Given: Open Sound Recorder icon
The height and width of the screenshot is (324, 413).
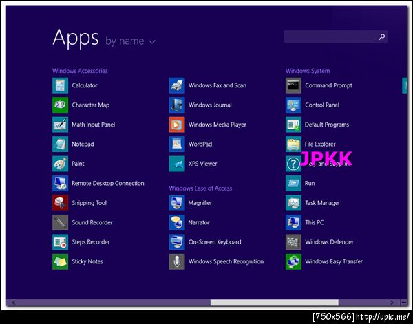Looking at the screenshot, I should [x=60, y=222].
